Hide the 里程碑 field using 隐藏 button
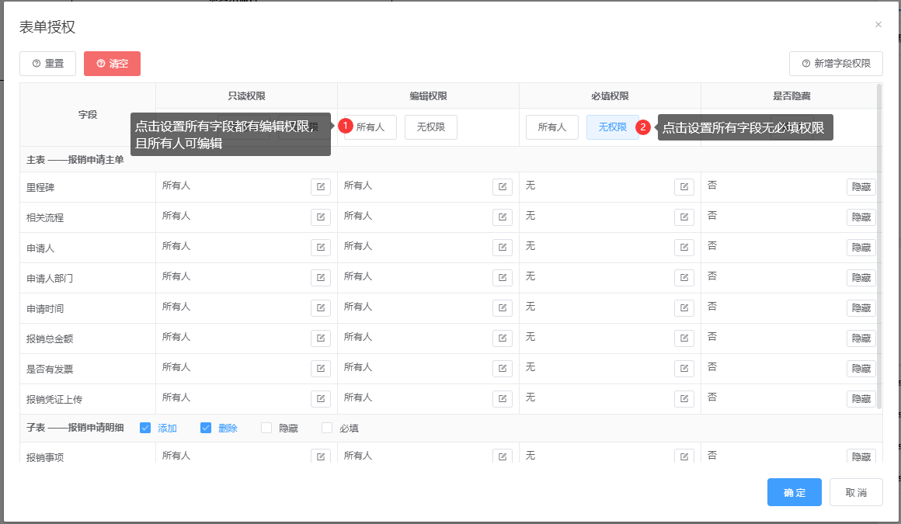Image resolution: width=901 pixels, height=524 pixels. click(x=861, y=187)
